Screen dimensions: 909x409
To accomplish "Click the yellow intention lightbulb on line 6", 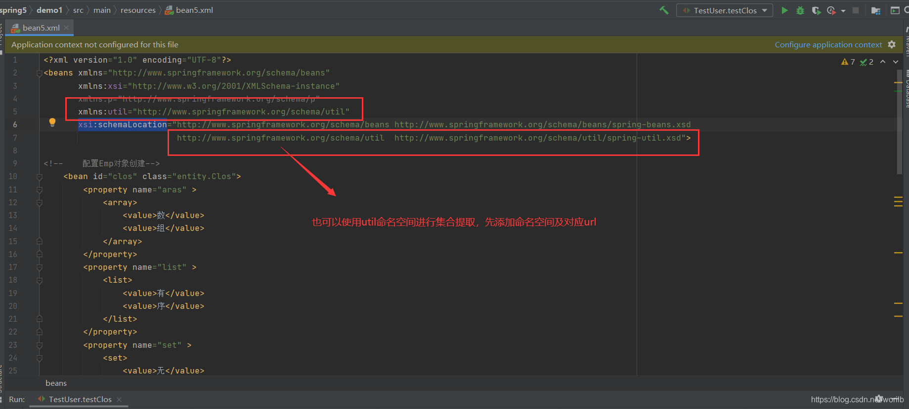I will tap(52, 122).
